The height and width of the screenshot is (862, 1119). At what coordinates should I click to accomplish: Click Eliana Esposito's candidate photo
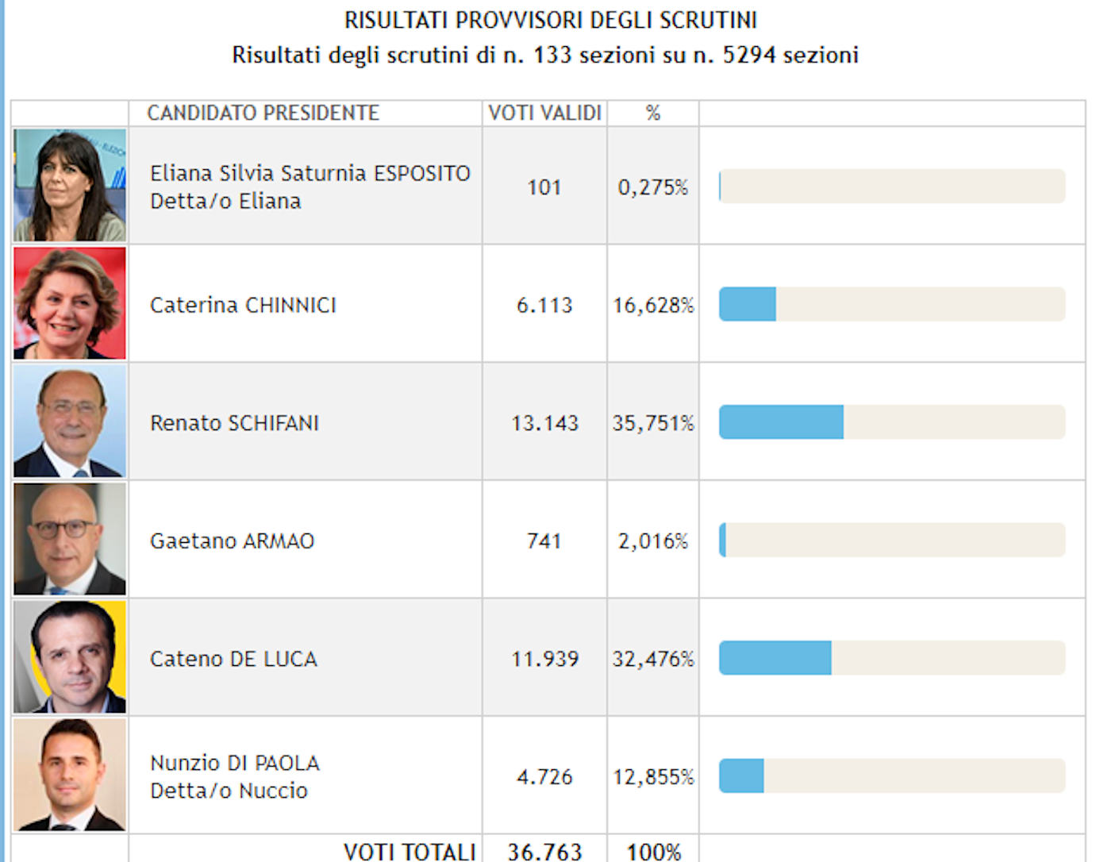[70, 185]
